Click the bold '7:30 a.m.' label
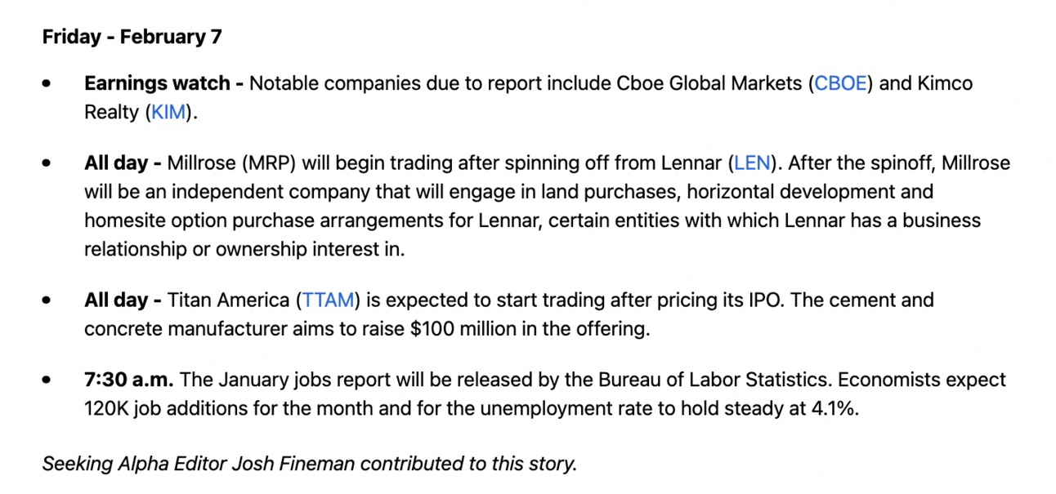This screenshot has height=494, width=1056. point(128,380)
